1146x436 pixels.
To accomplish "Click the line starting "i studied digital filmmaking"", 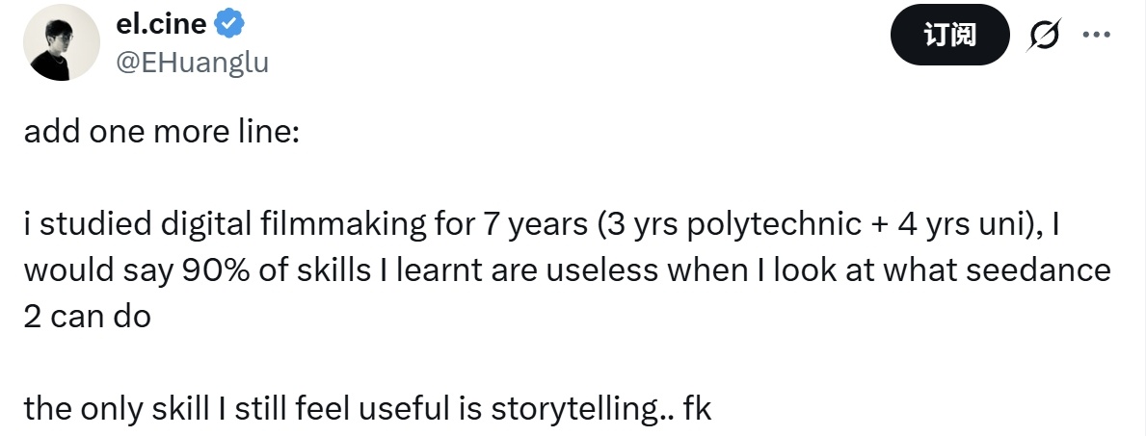I will point(541,224).
